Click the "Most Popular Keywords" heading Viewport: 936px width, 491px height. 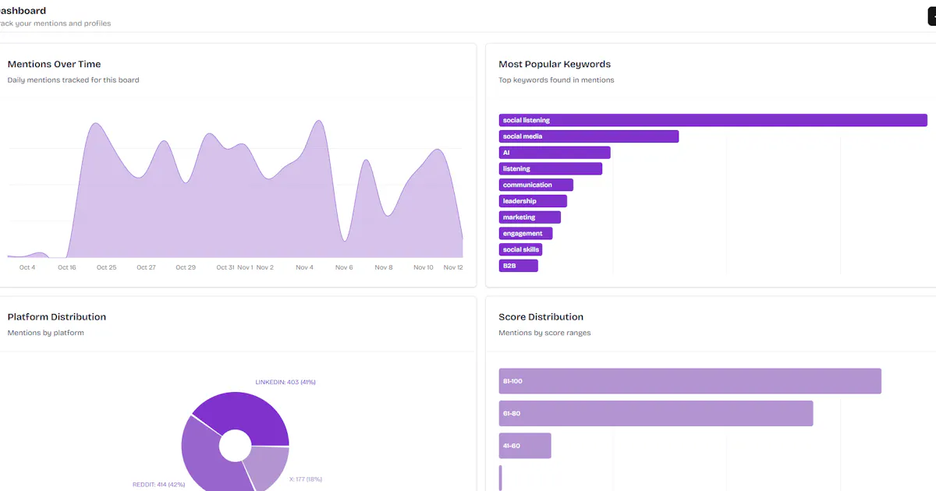tap(555, 64)
